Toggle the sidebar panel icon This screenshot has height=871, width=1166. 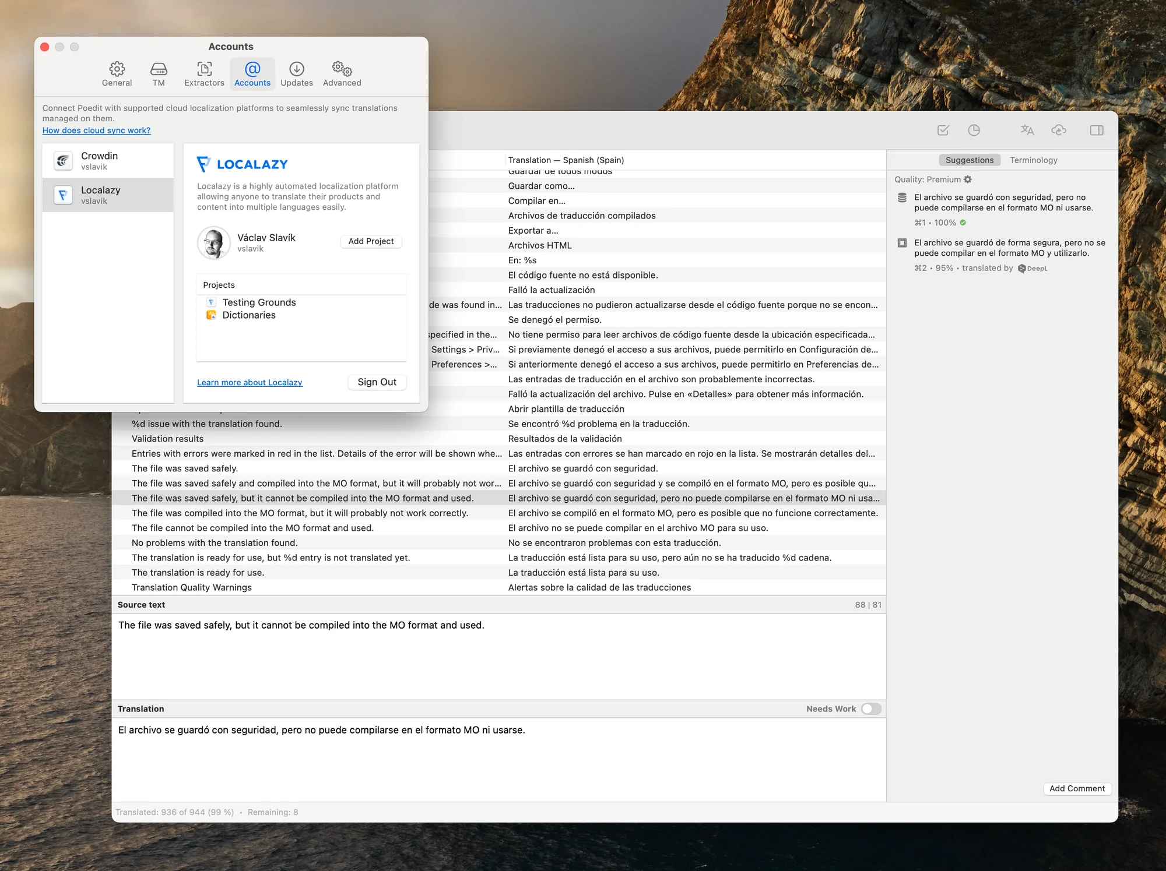coord(1096,130)
